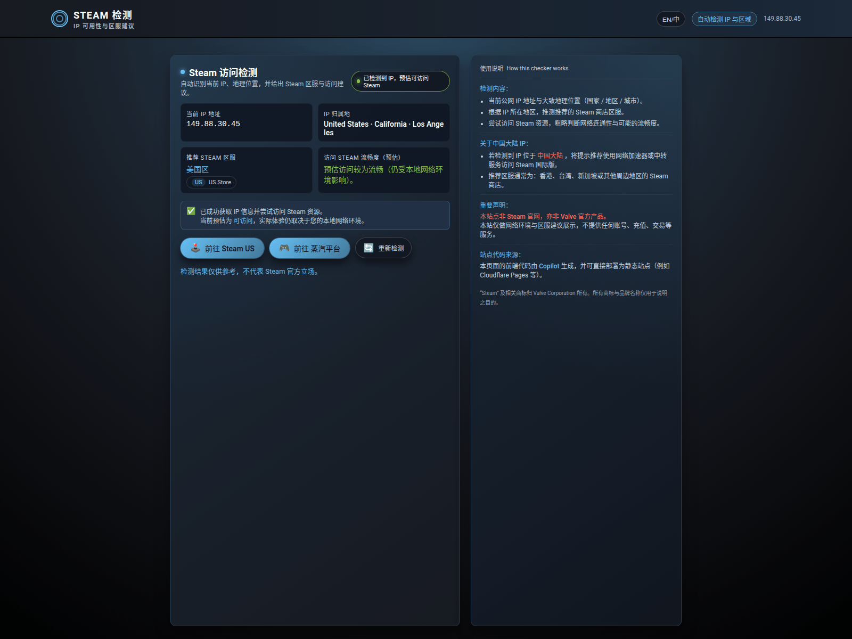This screenshot has width=852, height=639.
Task: Open the How this checker works tab
Action: click(538, 68)
